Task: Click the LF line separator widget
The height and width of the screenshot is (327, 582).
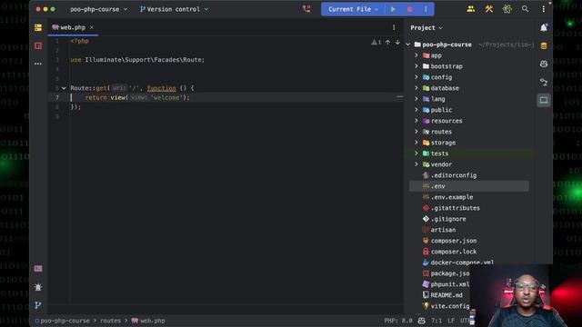Action: coord(451,321)
